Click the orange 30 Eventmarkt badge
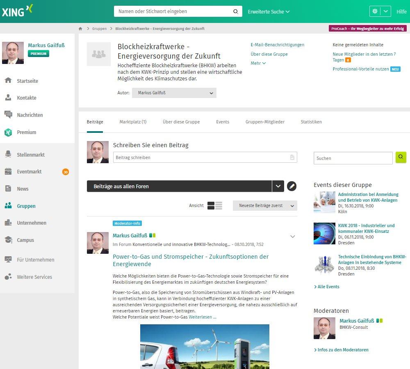410x369 pixels. pyautogui.click(x=65, y=172)
